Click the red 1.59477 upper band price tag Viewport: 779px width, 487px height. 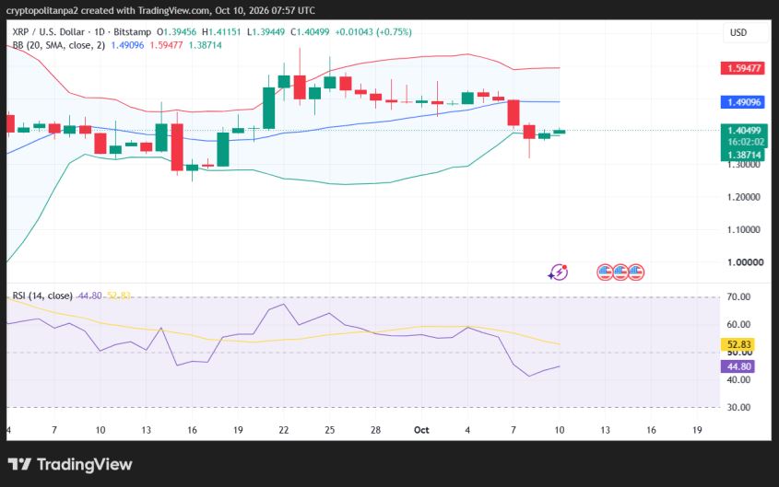tap(743, 68)
